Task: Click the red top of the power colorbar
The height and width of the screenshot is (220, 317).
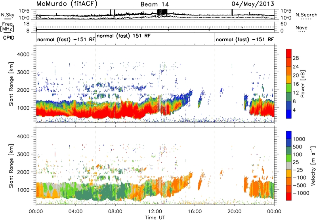Action: tap(289, 53)
